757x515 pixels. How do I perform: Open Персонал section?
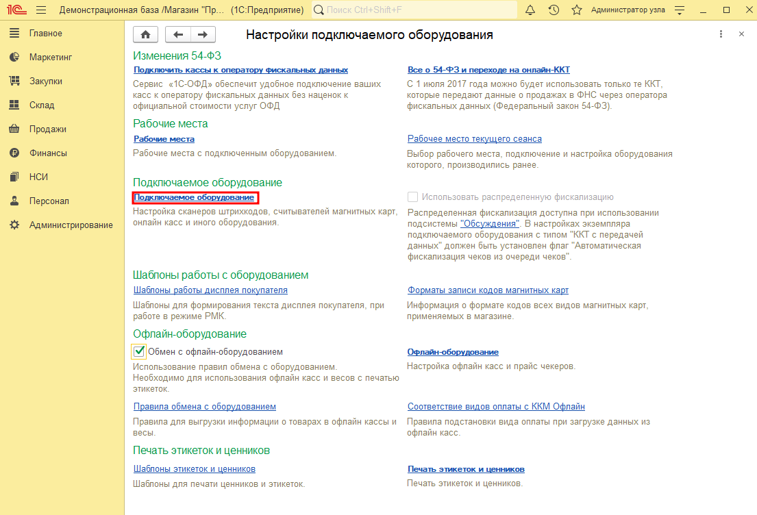tap(49, 201)
